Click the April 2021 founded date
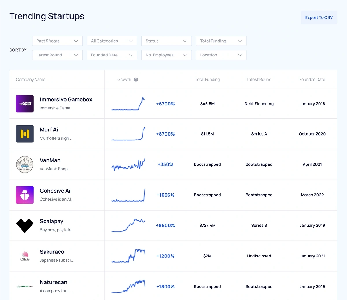Screen dimensions: 347x300 point(312,164)
